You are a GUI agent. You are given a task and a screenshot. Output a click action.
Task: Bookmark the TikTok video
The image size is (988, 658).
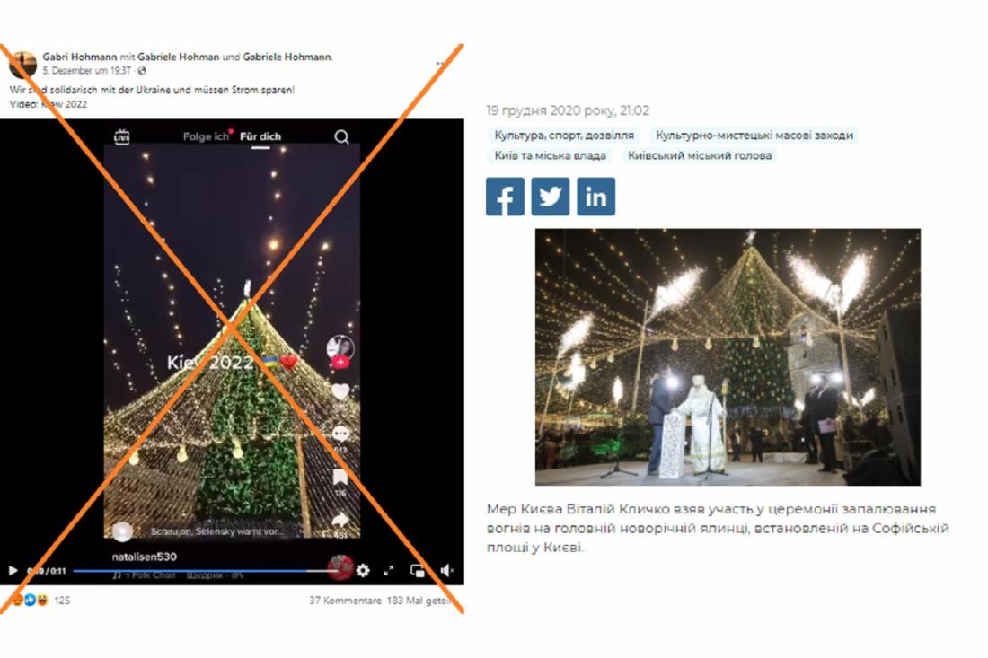coord(340,477)
